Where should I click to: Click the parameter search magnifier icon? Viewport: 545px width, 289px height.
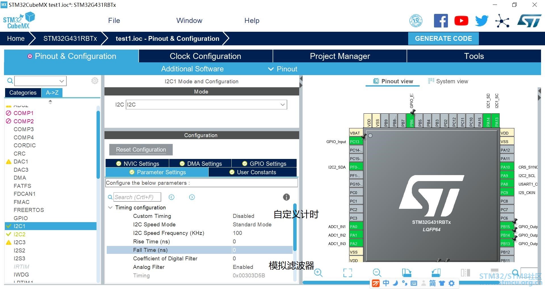tap(110, 197)
